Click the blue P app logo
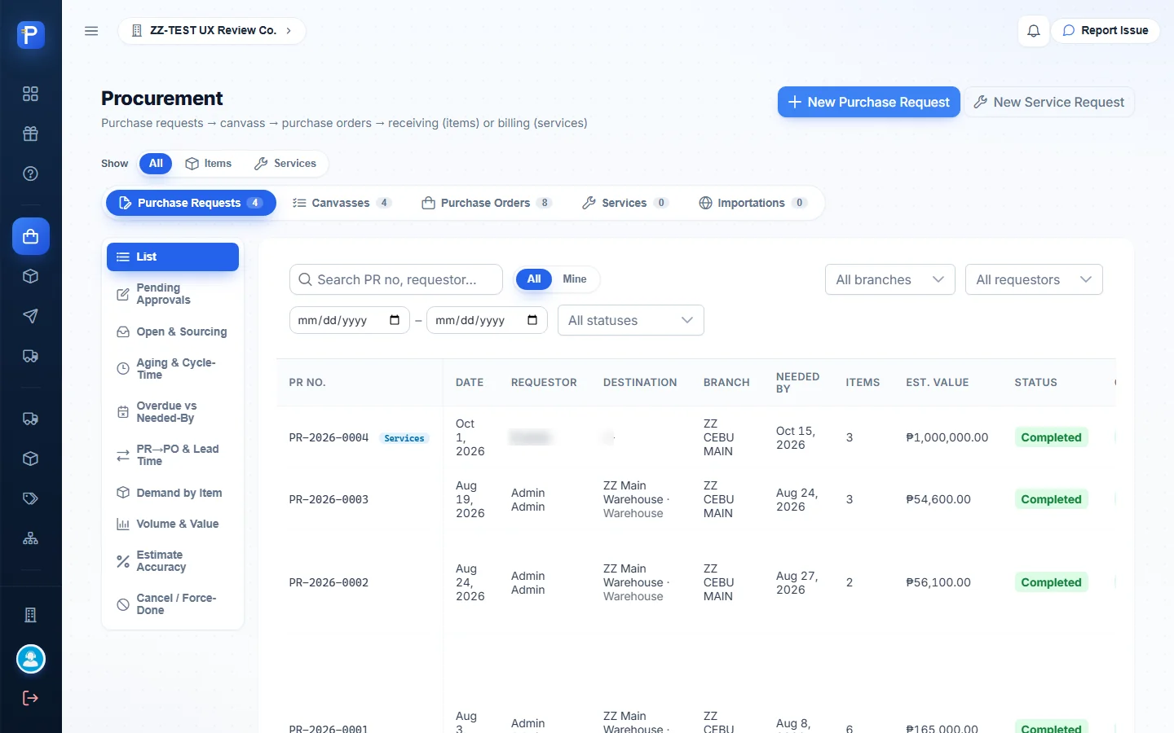 (31, 35)
